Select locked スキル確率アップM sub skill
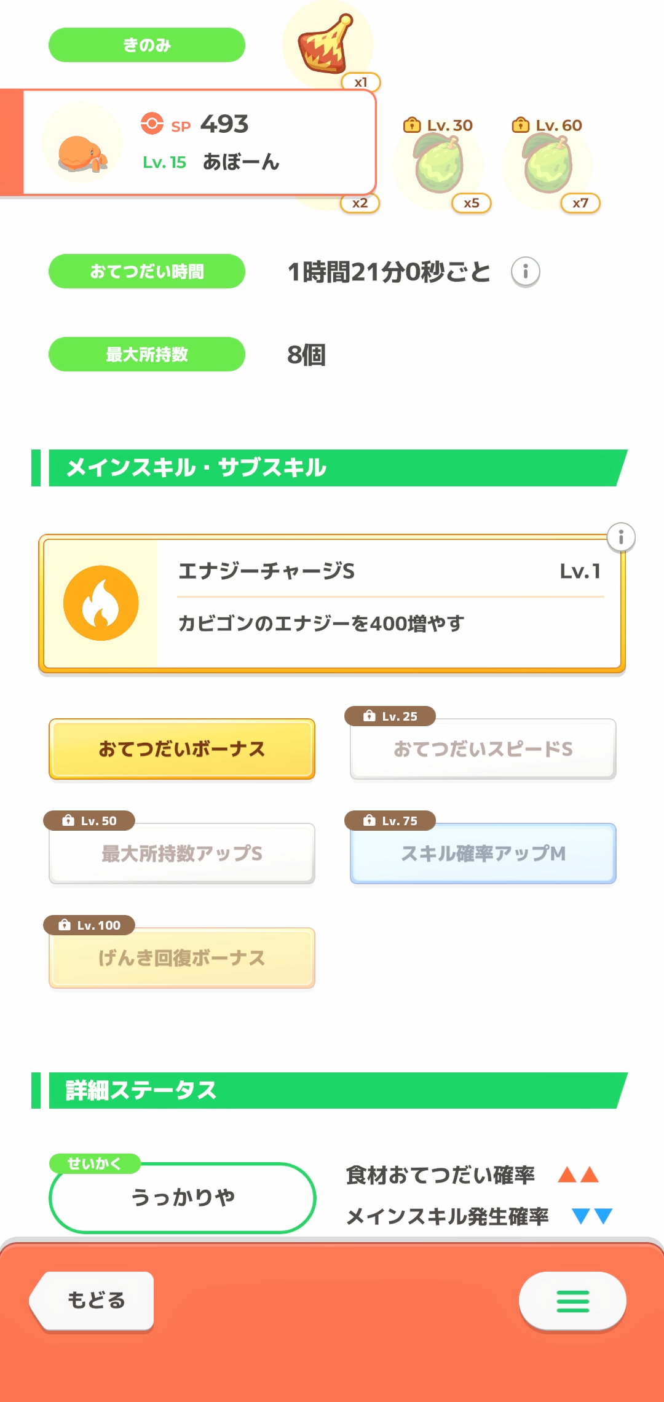Screen dimensions: 664x1402 tap(483, 853)
